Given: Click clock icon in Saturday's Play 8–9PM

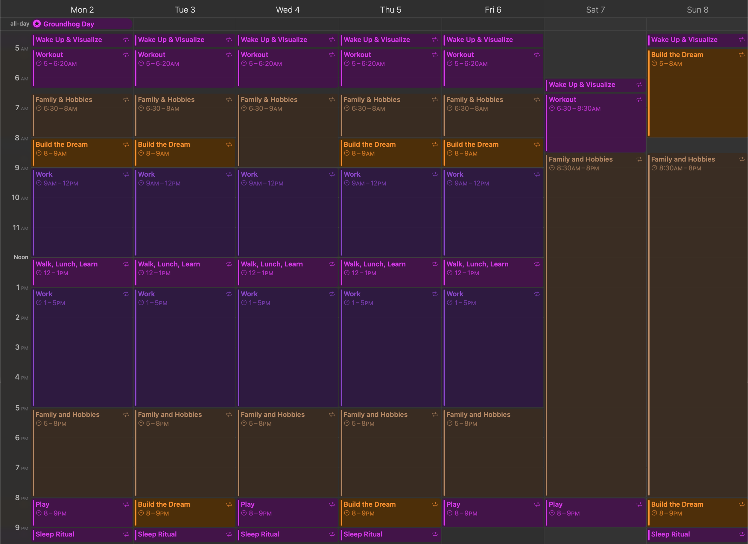Looking at the screenshot, I should pyautogui.click(x=552, y=513).
